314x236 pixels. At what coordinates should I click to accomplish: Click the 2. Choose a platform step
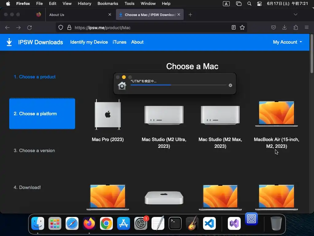[x=42, y=114]
